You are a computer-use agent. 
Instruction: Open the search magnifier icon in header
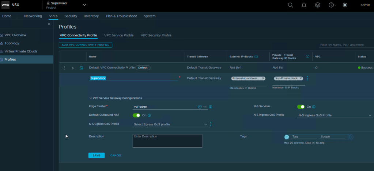(291, 5)
